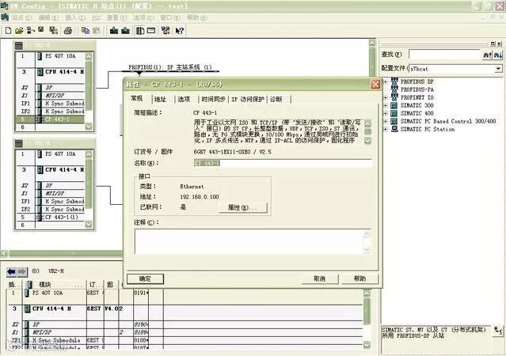Image resolution: width=506 pixels, height=356 pixels.
Task: Select CPU 414-4 H in the lower rack
Action: click(x=51, y=169)
